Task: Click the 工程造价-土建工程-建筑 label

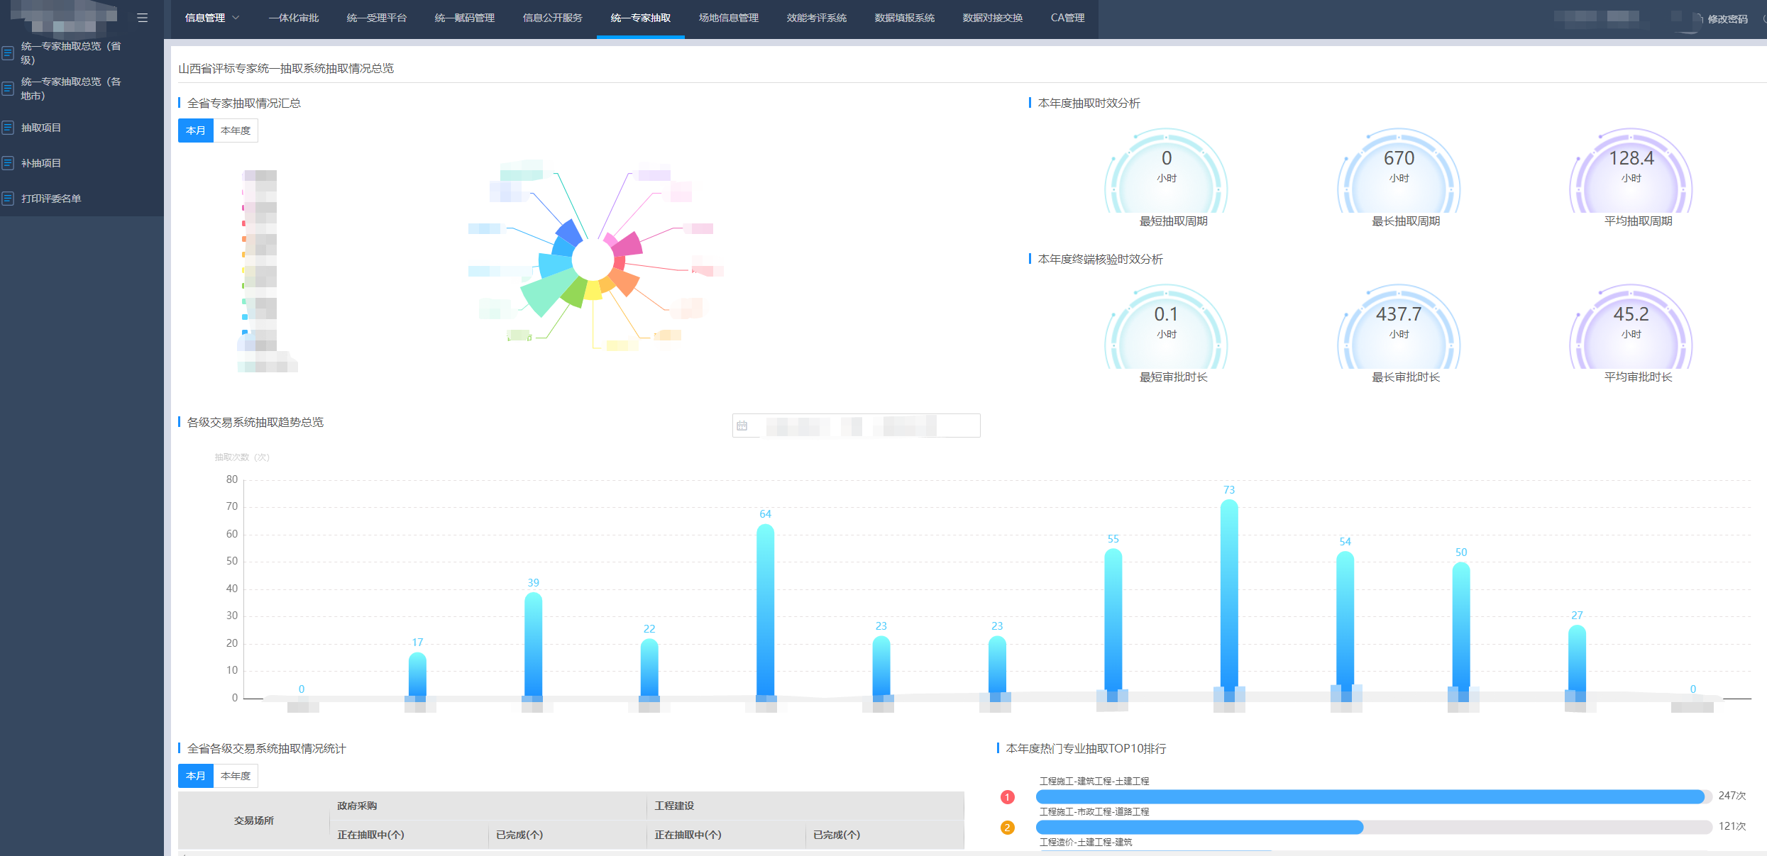Action: pyautogui.click(x=1086, y=842)
